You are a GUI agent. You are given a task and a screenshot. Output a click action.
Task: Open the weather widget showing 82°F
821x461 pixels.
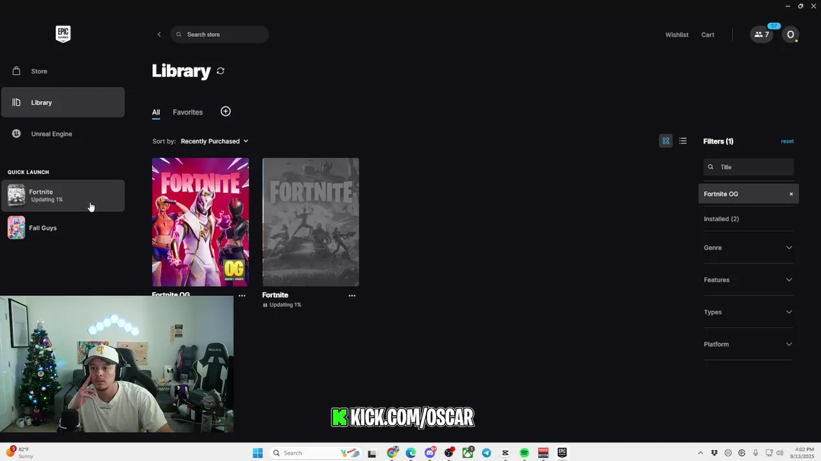coord(21,453)
